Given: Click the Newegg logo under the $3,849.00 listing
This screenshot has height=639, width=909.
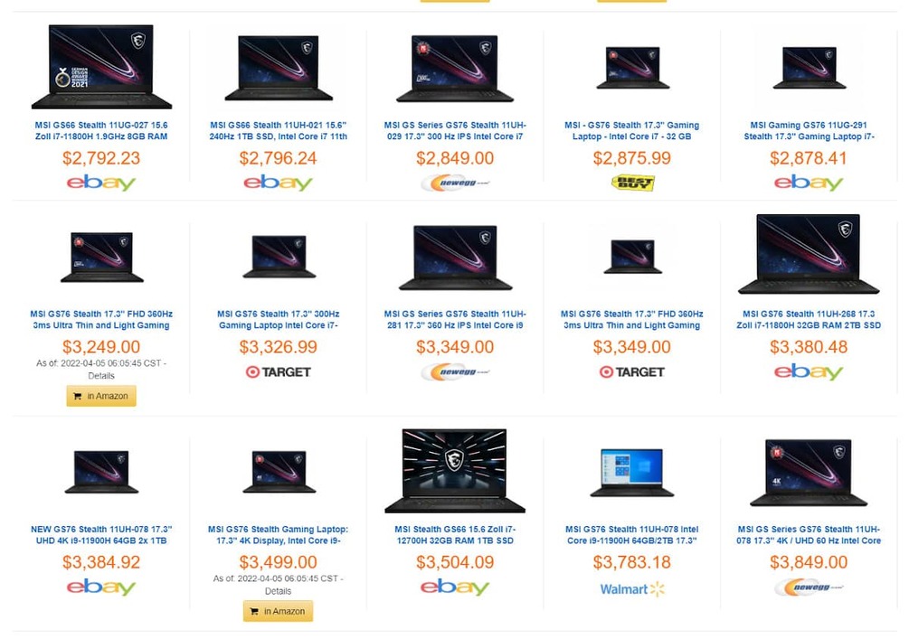Looking at the screenshot, I should [810, 586].
